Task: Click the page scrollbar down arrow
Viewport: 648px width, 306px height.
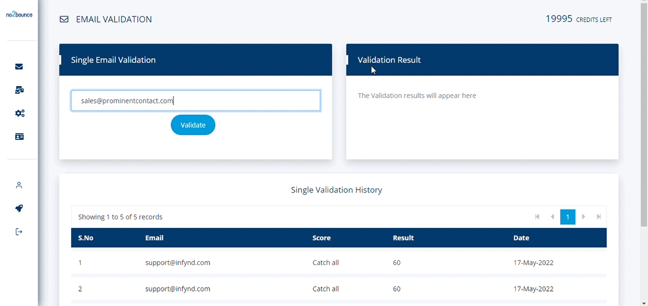Action: tap(644, 302)
